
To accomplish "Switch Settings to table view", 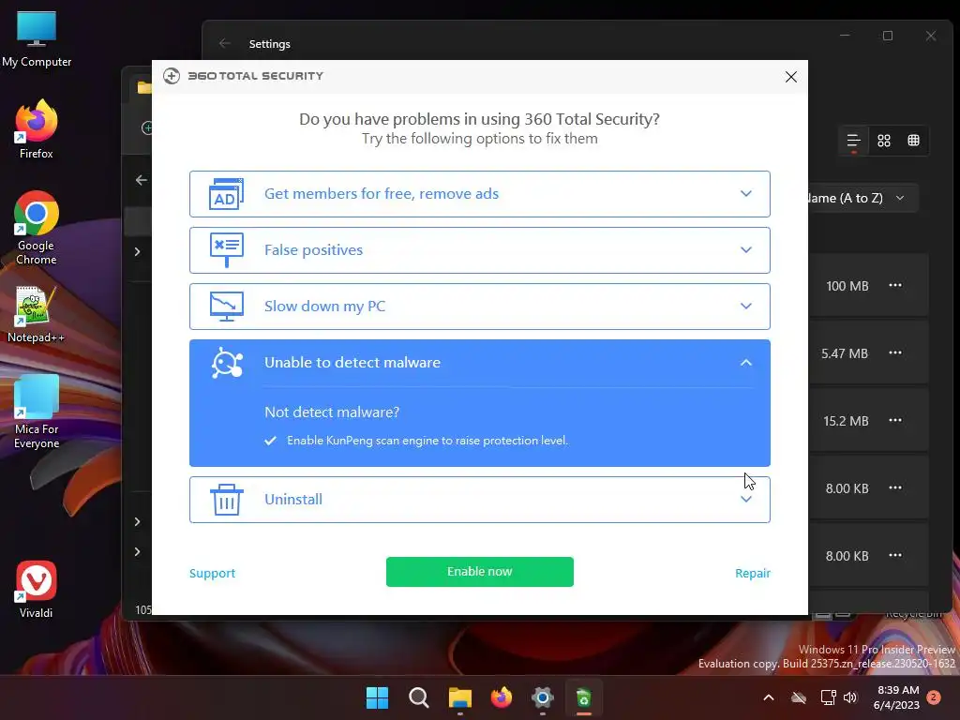I will tap(913, 141).
